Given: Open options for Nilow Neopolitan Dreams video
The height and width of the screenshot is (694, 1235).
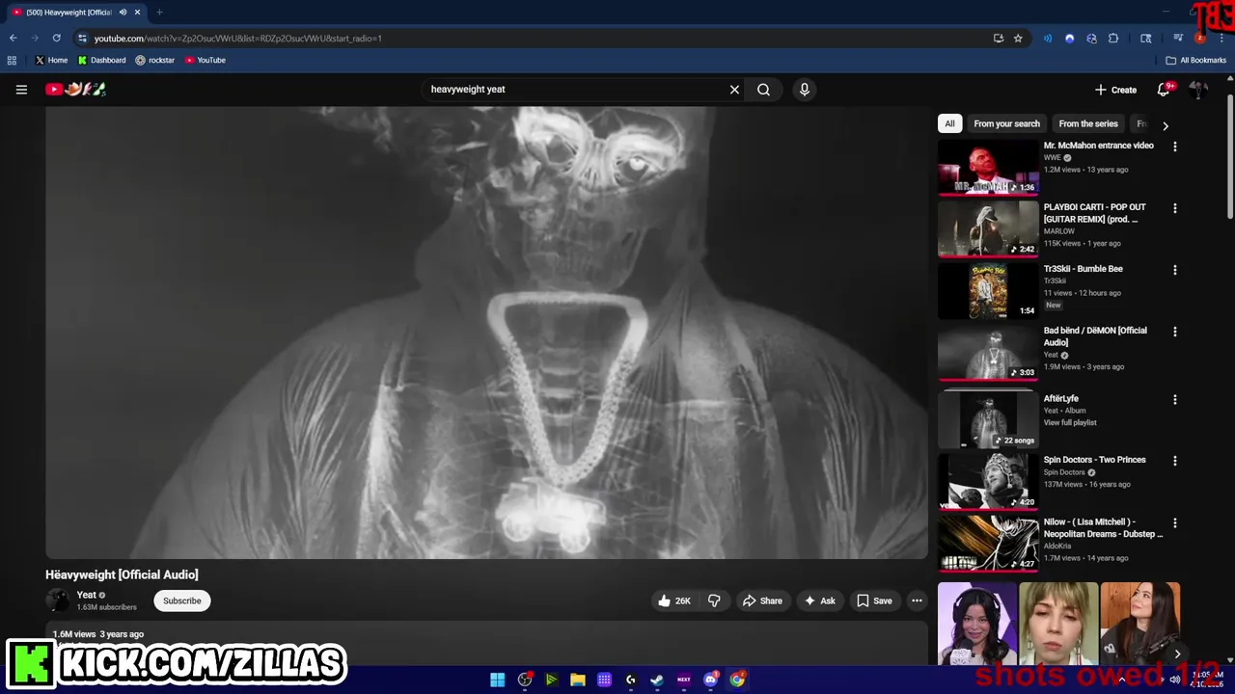Looking at the screenshot, I should 1174,522.
